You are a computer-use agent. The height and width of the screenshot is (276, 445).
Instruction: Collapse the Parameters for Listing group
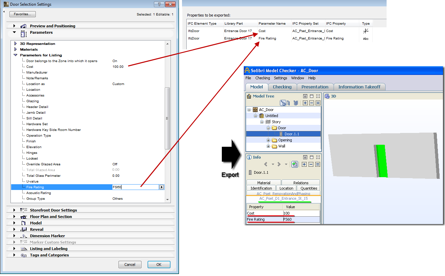pyautogui.click(x=15, y=55)
